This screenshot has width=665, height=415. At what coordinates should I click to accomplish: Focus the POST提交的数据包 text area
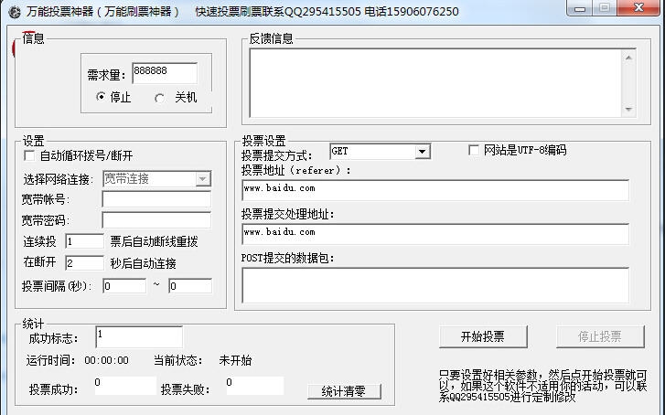[x=435, y=285]
